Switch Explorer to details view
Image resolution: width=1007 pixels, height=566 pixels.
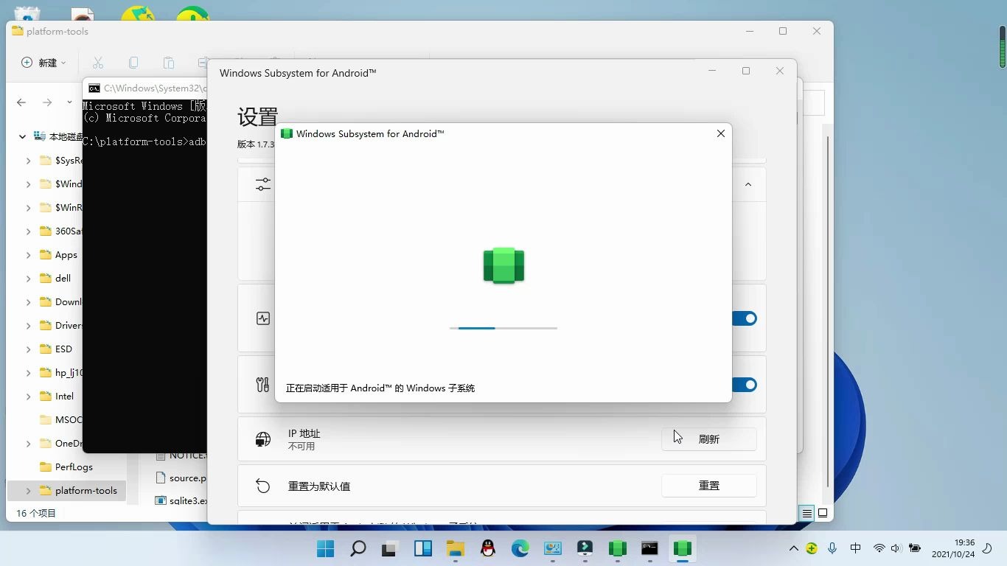click(807, 513)
